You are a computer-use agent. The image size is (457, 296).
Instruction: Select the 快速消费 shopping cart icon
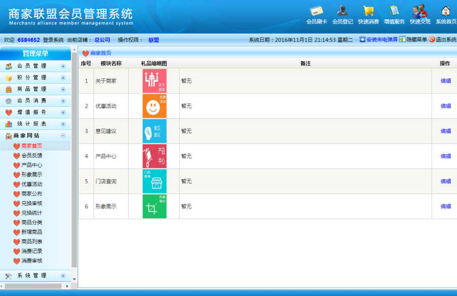point(368,11)
